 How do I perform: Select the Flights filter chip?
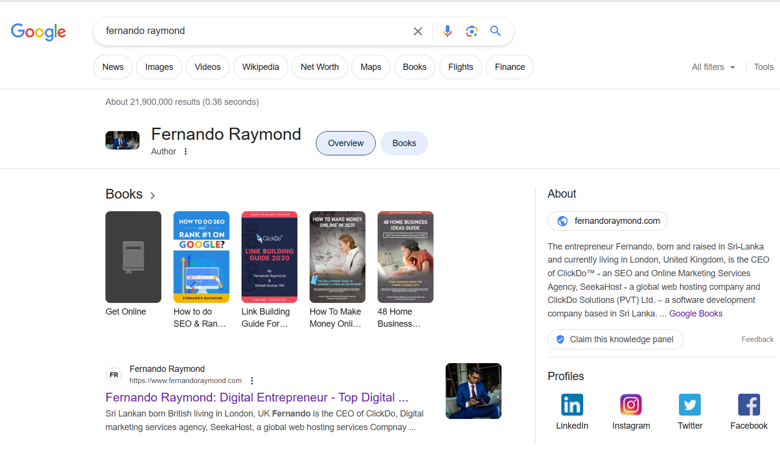[461, 67]
